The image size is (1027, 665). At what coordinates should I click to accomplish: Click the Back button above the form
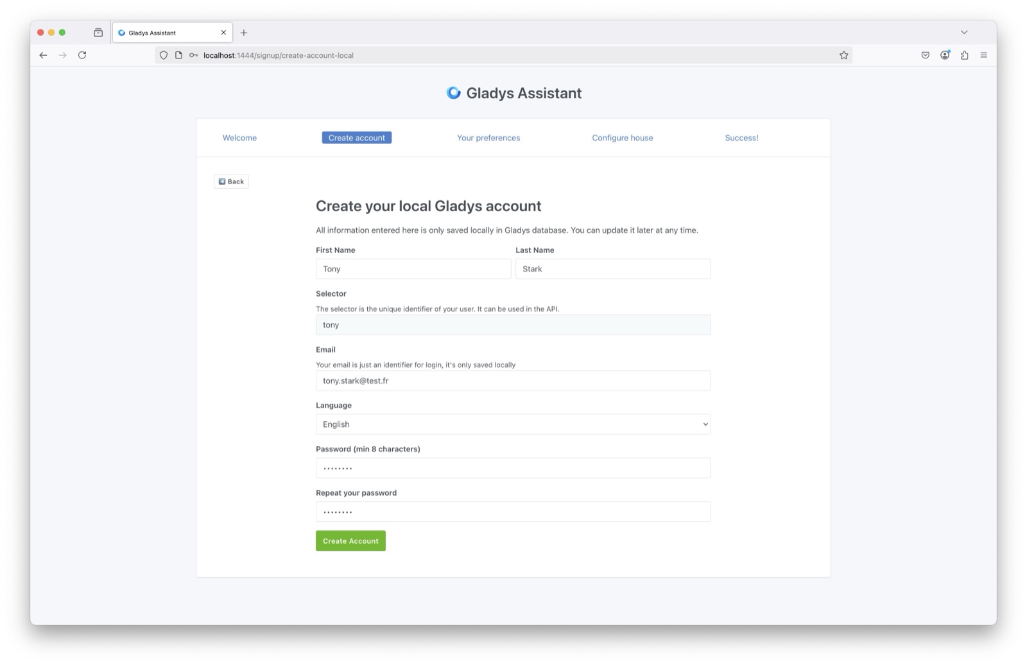click(x=231, y=181)
